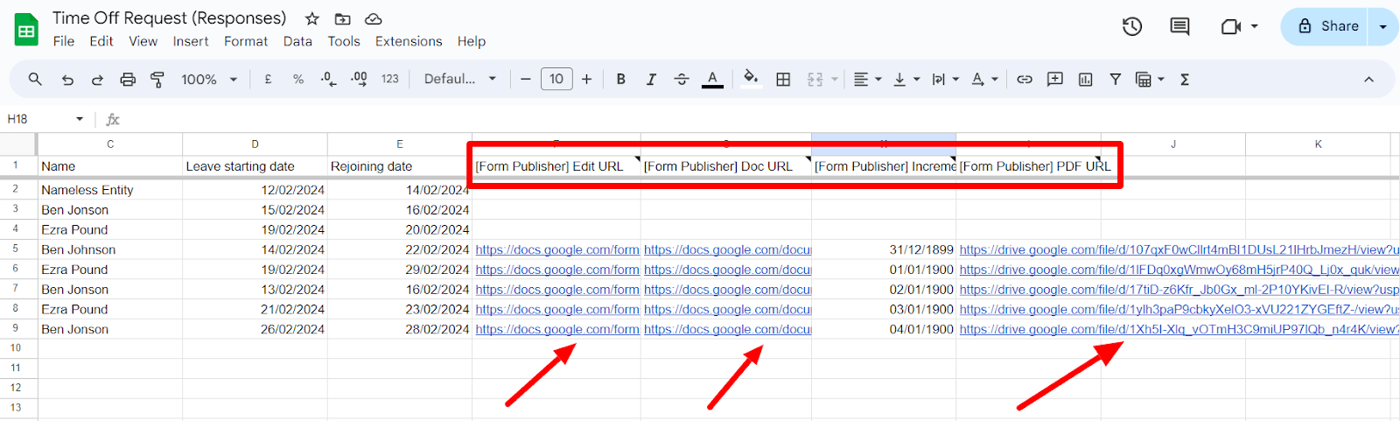Open the borders tool
This screenshot has height=421, width=1400.
[783, 79]
